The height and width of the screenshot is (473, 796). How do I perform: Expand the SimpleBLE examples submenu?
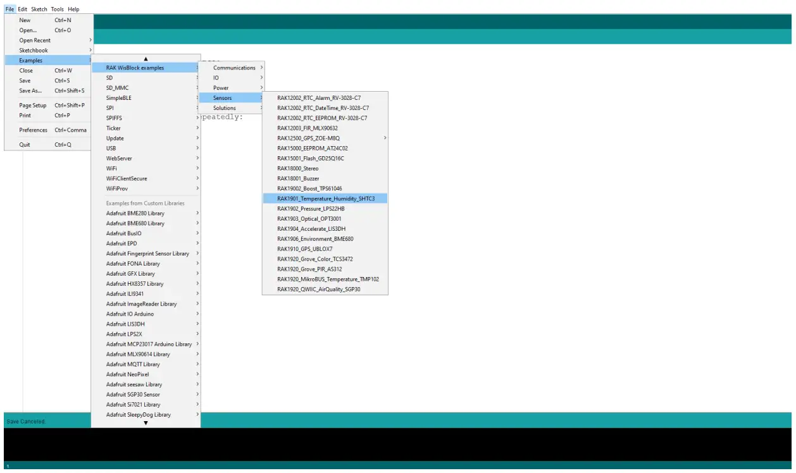[x=146, y=98]
